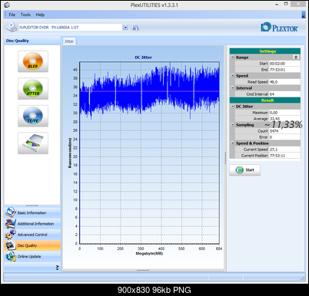Click the drive tray disc icon
309x296 pixels.
click(33, 143)
